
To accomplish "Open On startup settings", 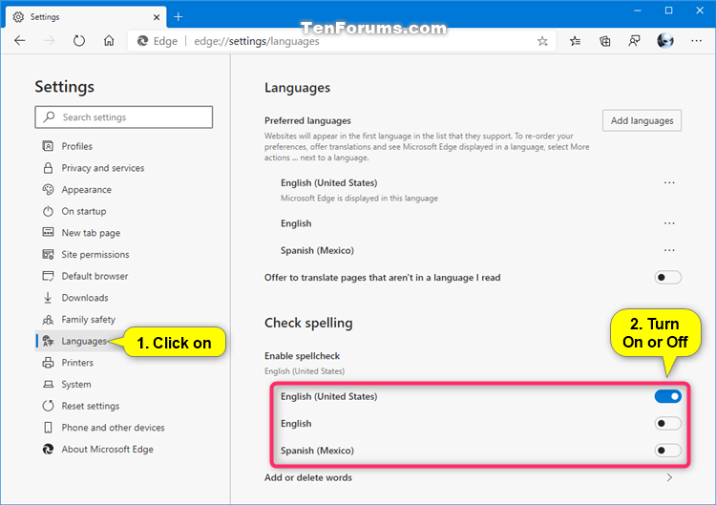I will click(x=84, y=211).
